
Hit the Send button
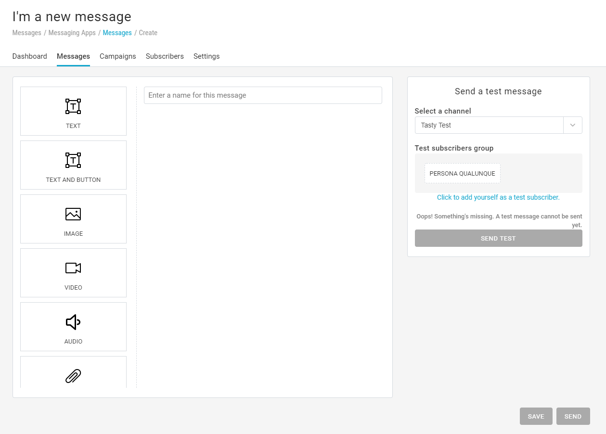(x=573, y=416)
